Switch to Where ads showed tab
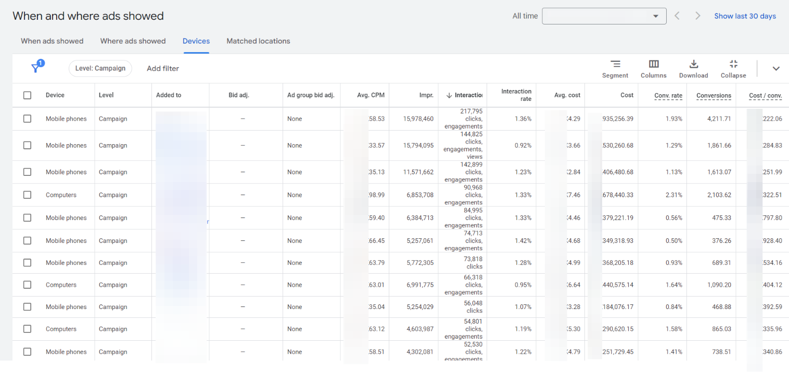The width and height of the screenshot is (789, 372). (133, 41)
